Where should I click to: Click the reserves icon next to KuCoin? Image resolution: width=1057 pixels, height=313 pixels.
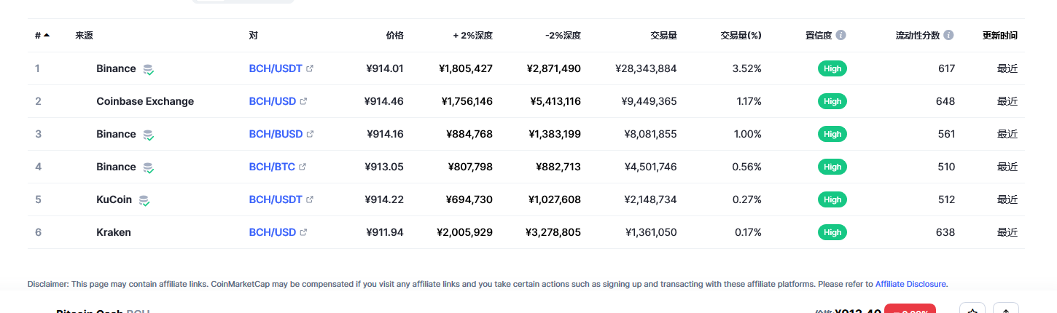tap(144, 200)
